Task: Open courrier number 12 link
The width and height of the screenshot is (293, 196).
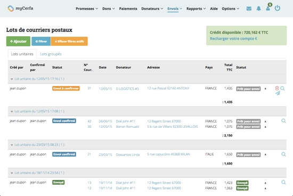Action: coord(89,188)
